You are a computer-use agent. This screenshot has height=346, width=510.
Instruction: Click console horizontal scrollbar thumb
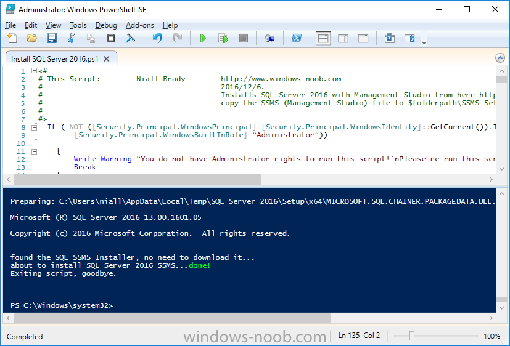171,318
